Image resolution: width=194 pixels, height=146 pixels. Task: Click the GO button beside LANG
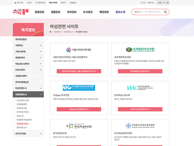coord(168,2)
